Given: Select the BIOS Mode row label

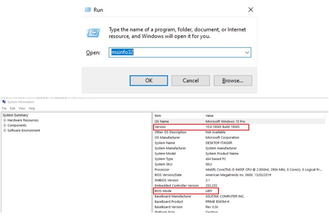Looking at the screenshot, I should tap(163, 191).
